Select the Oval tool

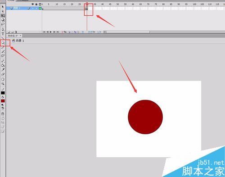pos(3,43)
